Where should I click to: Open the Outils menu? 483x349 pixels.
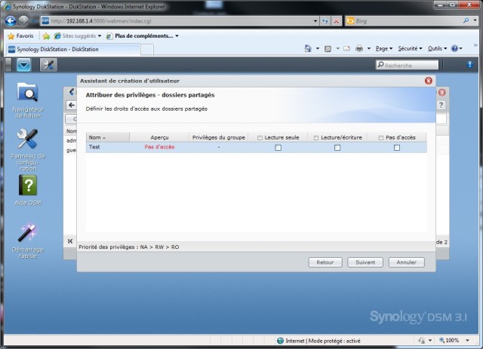coord(437,49)
